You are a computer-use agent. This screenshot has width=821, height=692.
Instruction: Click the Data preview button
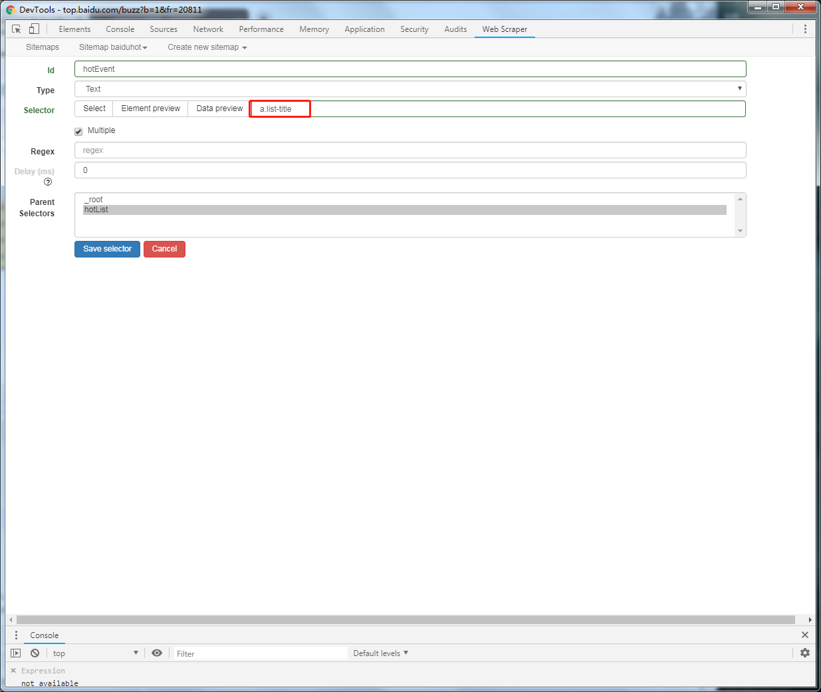(219, 108)
